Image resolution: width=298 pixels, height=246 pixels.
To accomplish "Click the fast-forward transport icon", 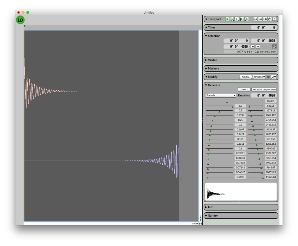I will tap(265, 19).
